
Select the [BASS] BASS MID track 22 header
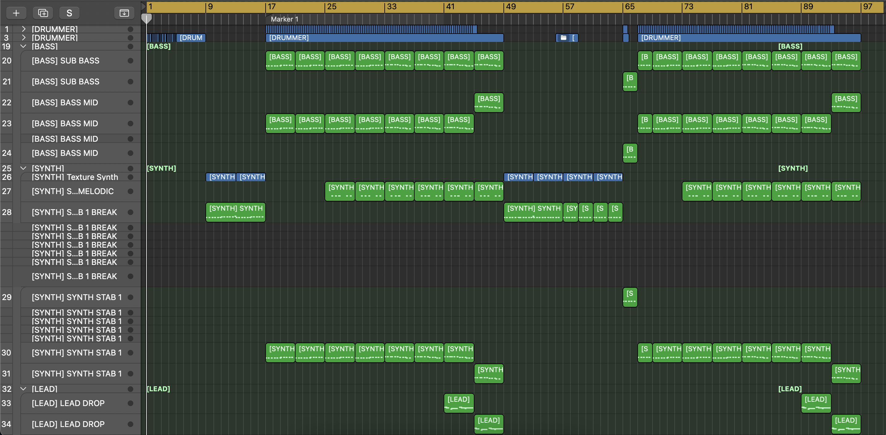pyautogui.click(x=65, y=103)
